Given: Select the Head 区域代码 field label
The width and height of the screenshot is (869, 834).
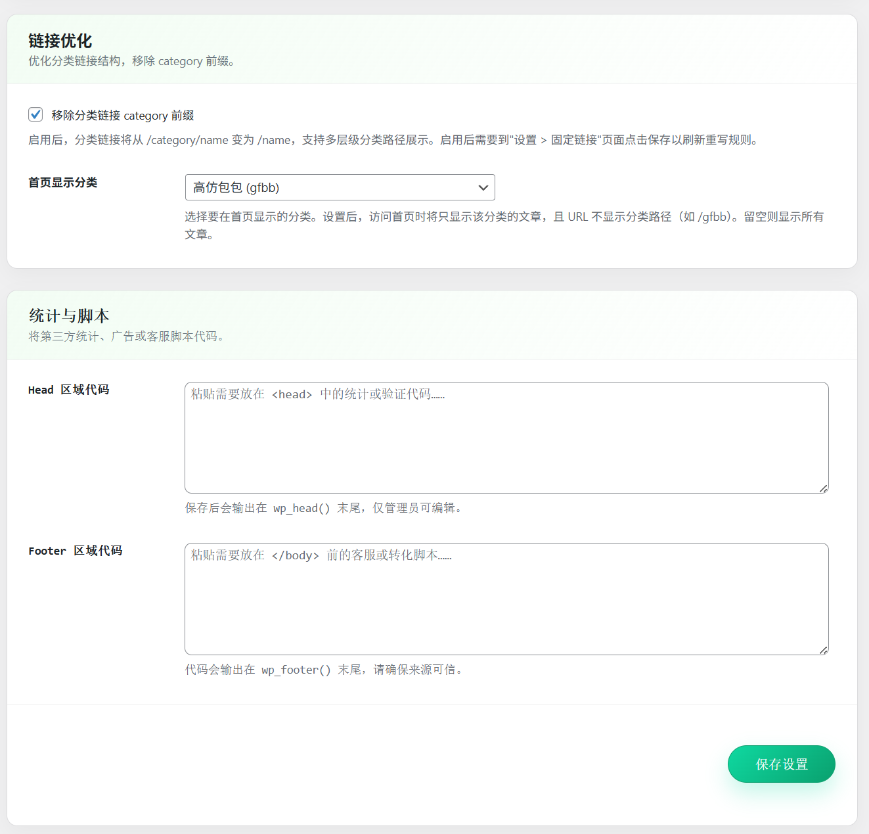Looking at the screenshot, I should click(69, 390).
